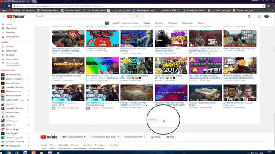Click the Home sidebar icon

click(x=3, y=24)
